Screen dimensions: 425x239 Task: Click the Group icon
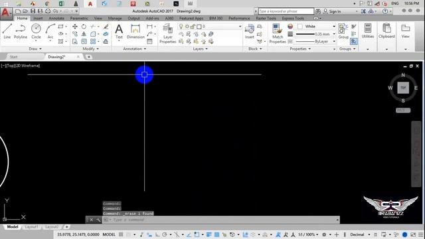click(x=343, y=31)
